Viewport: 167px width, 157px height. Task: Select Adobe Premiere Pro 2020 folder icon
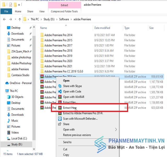[x=42, y=61]
